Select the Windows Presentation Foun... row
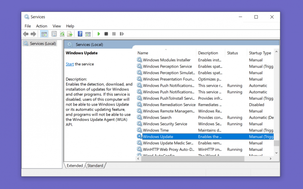The image size is (303, 189). click(205, 79)
